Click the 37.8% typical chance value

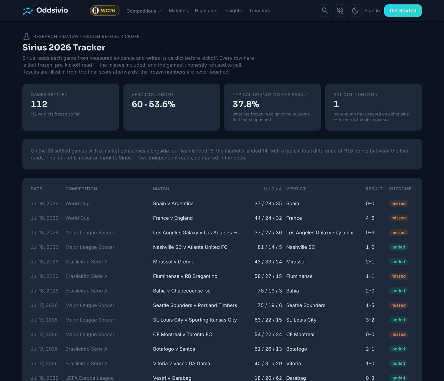tap(246, 104)
